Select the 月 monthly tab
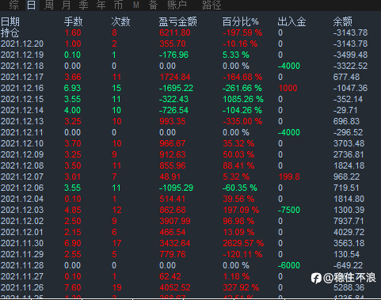This screenshot has height=300, width=381. (66, 5)
